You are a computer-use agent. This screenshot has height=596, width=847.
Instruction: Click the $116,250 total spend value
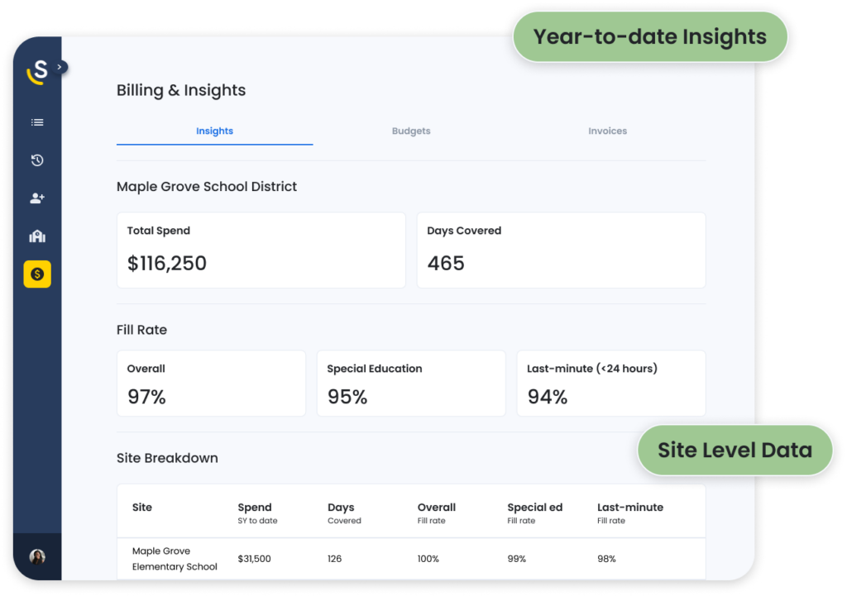coord(167,264)
